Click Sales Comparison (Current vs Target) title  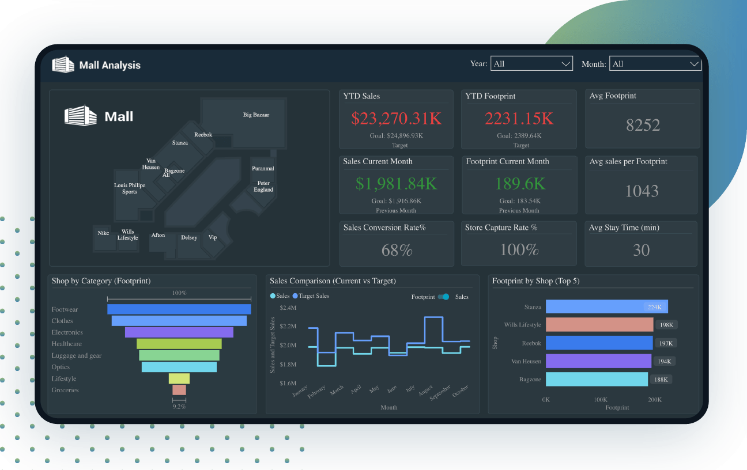coord(333,281)
